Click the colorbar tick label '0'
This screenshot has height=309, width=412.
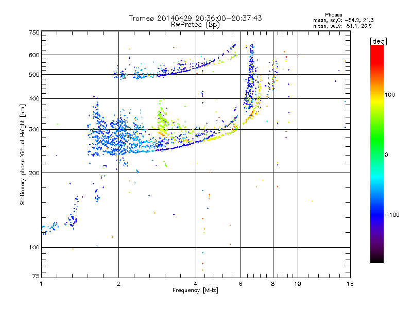[x=386, y=154]
